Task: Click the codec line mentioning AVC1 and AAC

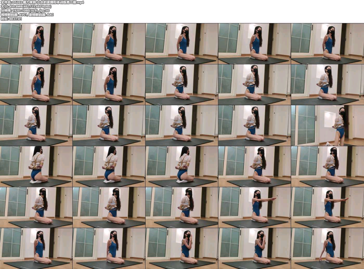Action: click(27, 15)
